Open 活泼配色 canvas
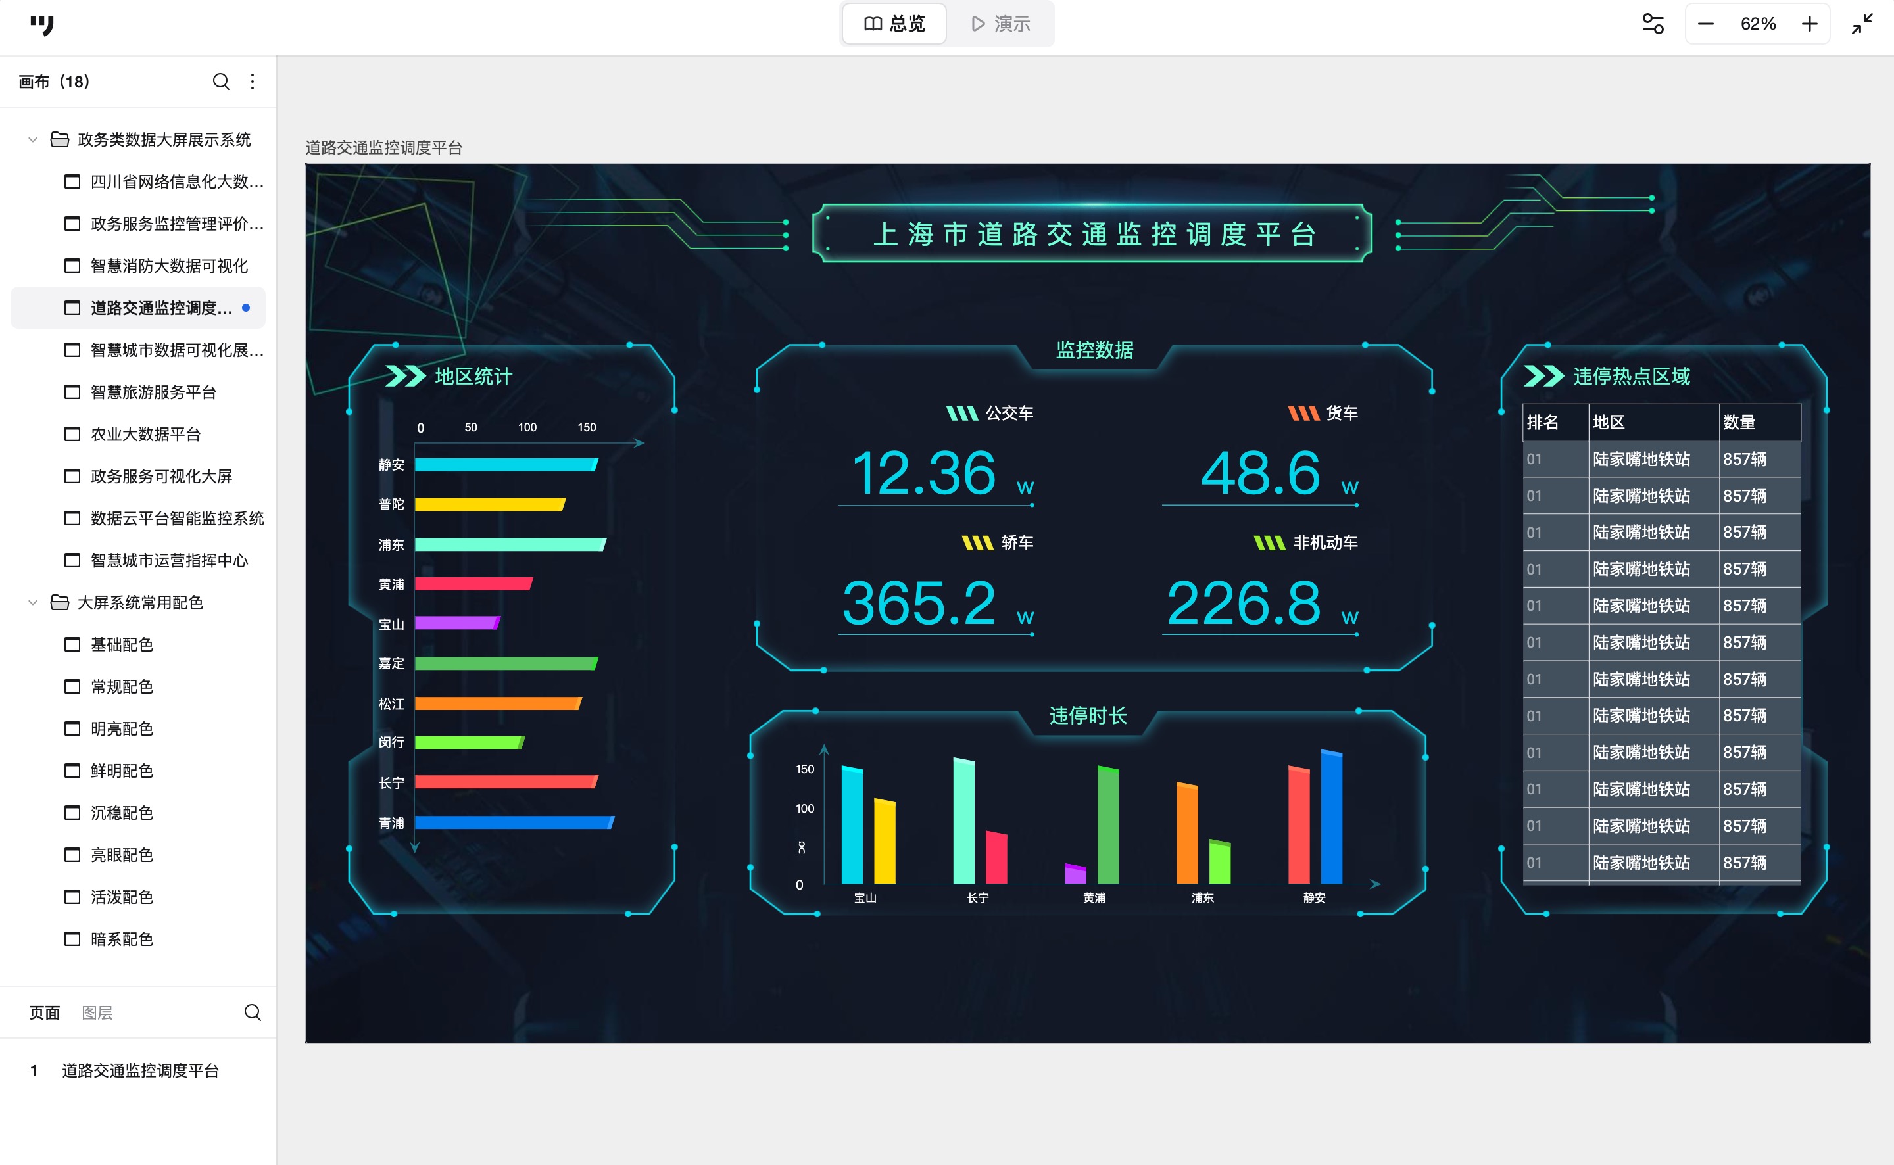Image resolution: width=1894 pixels, height=1165 pixels. pos(139,897)
